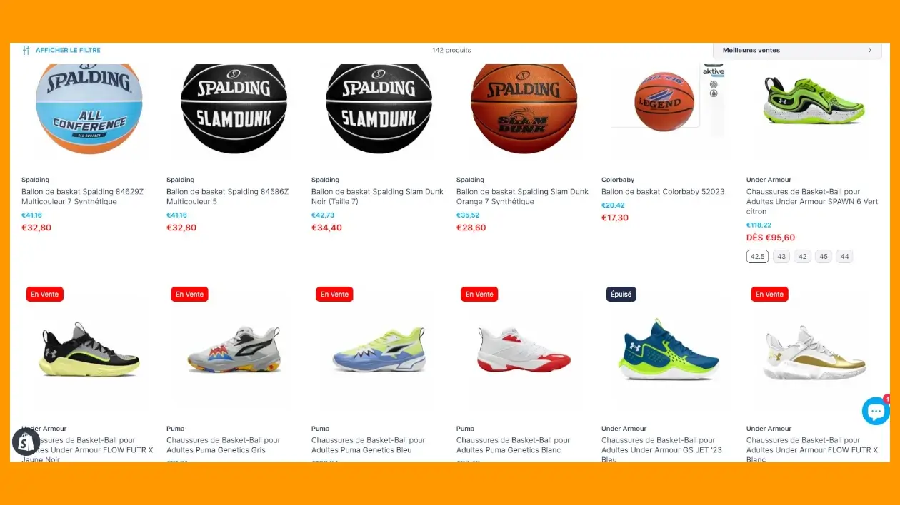Click the En Vente badge on Puma Genetics Bleu
The image size is (900, 505).
[x=334, y=294]
